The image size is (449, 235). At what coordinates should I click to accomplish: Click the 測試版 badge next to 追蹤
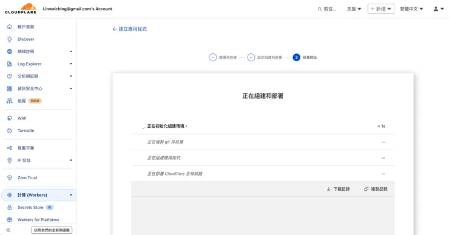(35, 101)
